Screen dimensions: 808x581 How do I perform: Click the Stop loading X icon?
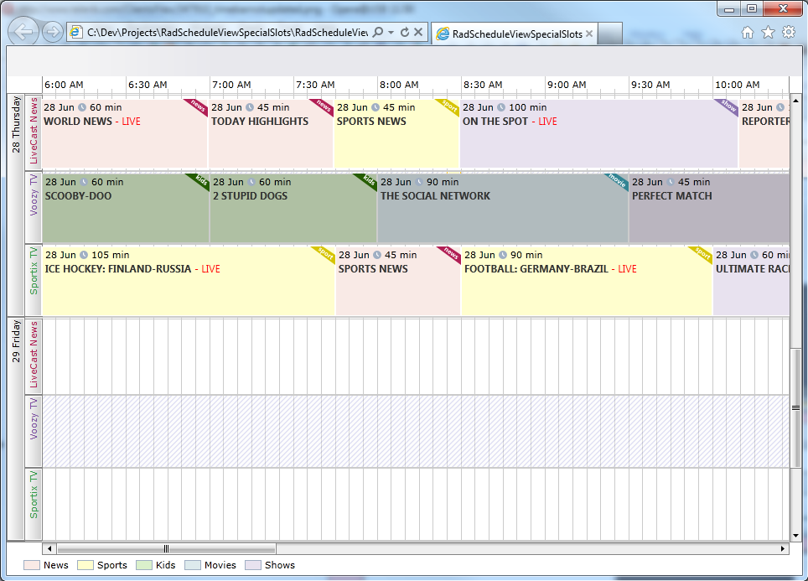tap(418, 32)
